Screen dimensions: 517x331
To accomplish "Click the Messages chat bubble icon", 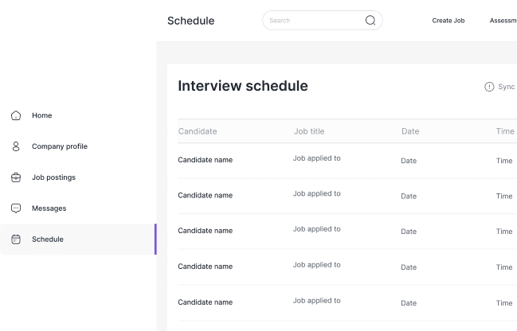I will [16, 208].
